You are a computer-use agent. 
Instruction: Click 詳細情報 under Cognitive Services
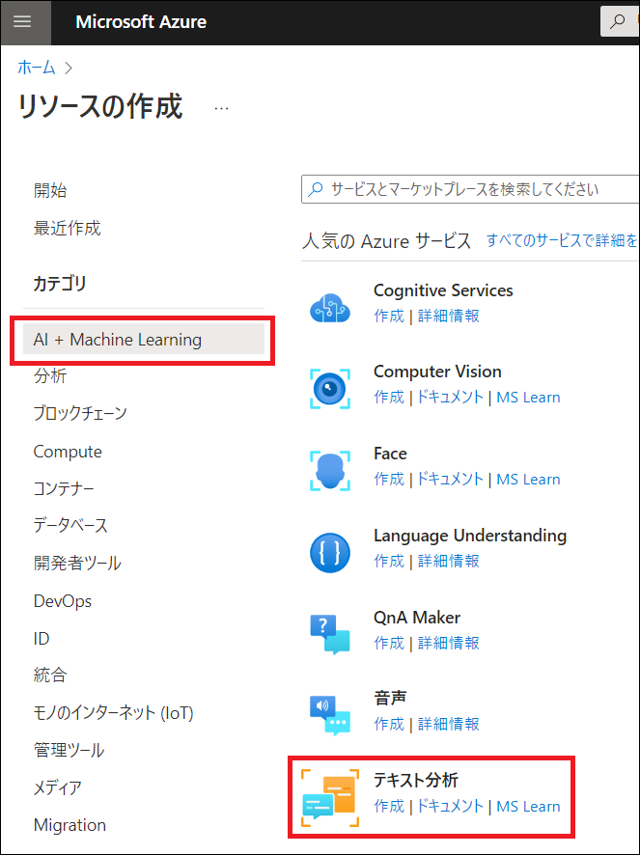[x=449, y=316]
